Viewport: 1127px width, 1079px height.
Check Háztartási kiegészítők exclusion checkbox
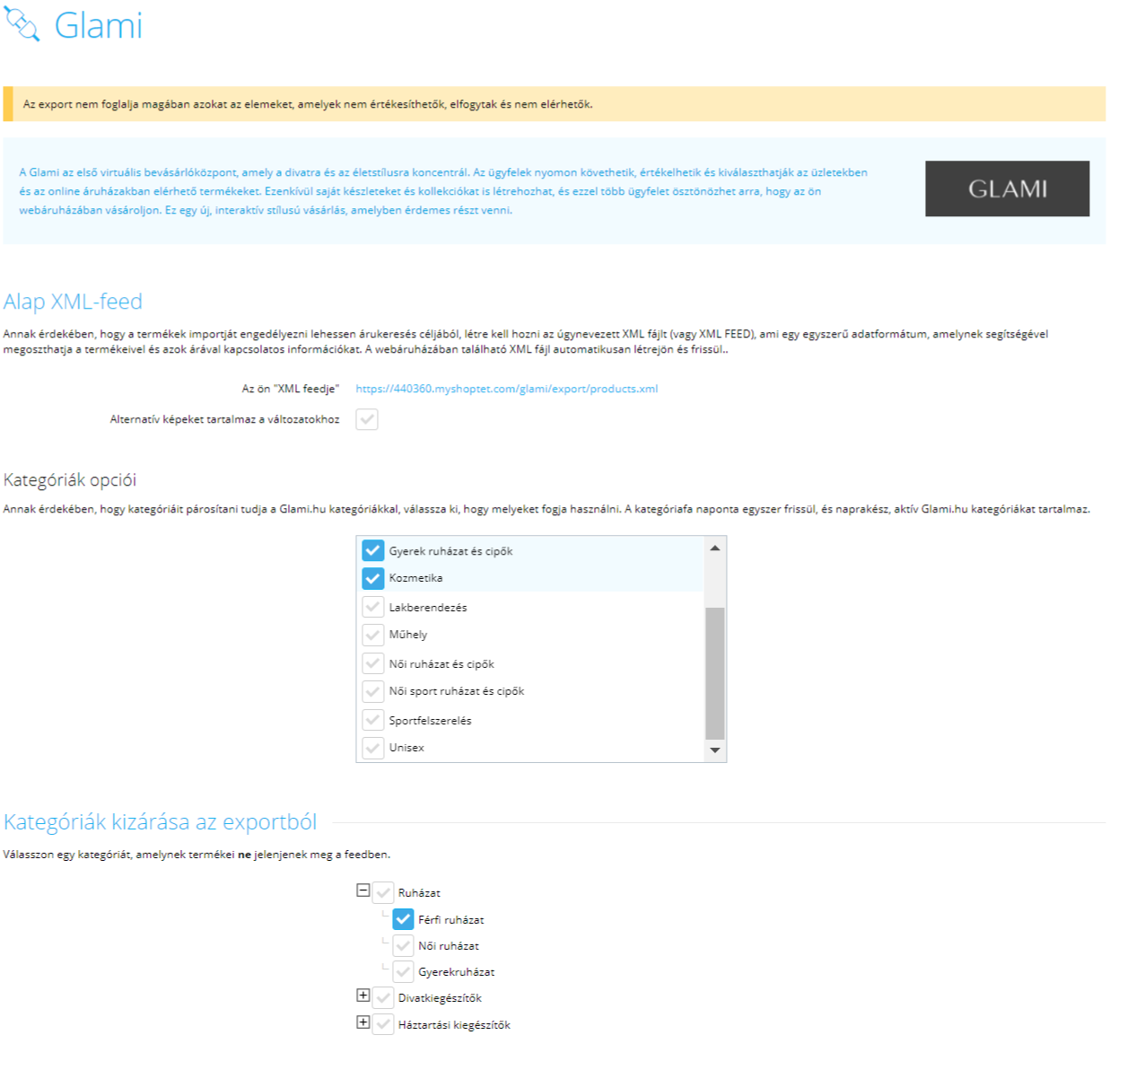pyautogui.click(x=383, y=1024)
